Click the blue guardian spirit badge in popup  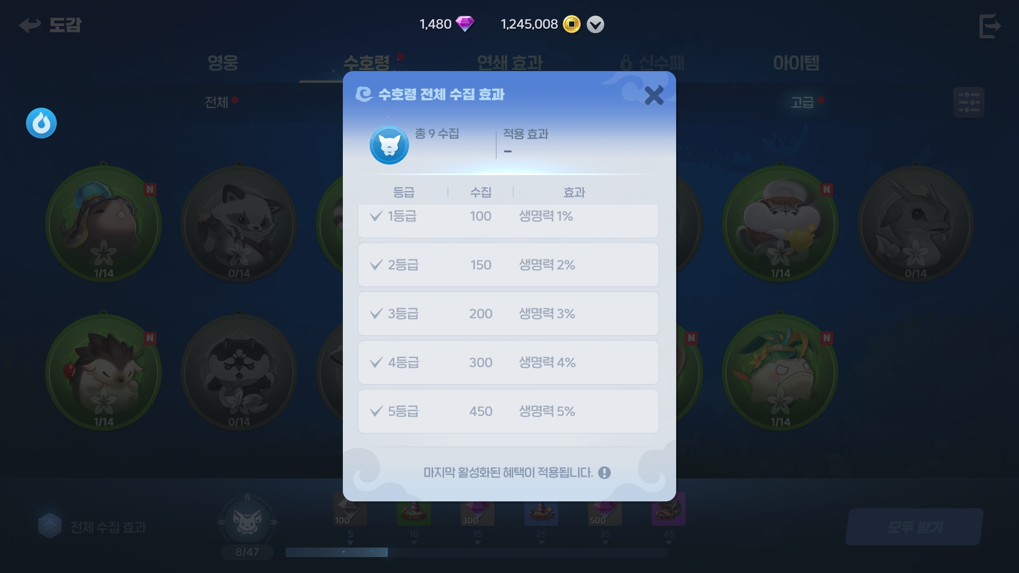[389, 145]
